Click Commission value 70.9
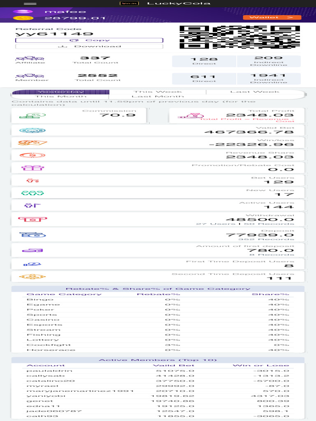 (117, 115)
